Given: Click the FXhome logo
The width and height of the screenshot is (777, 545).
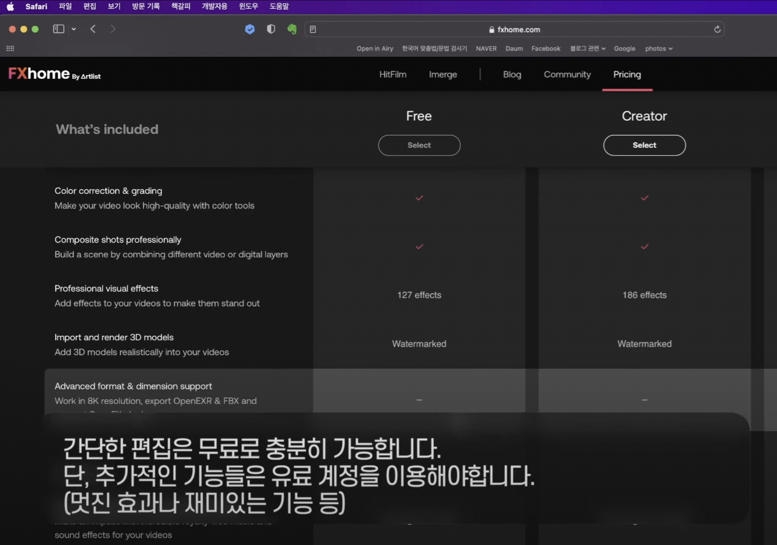Looking at the screenshot, I should coord(54,74).
